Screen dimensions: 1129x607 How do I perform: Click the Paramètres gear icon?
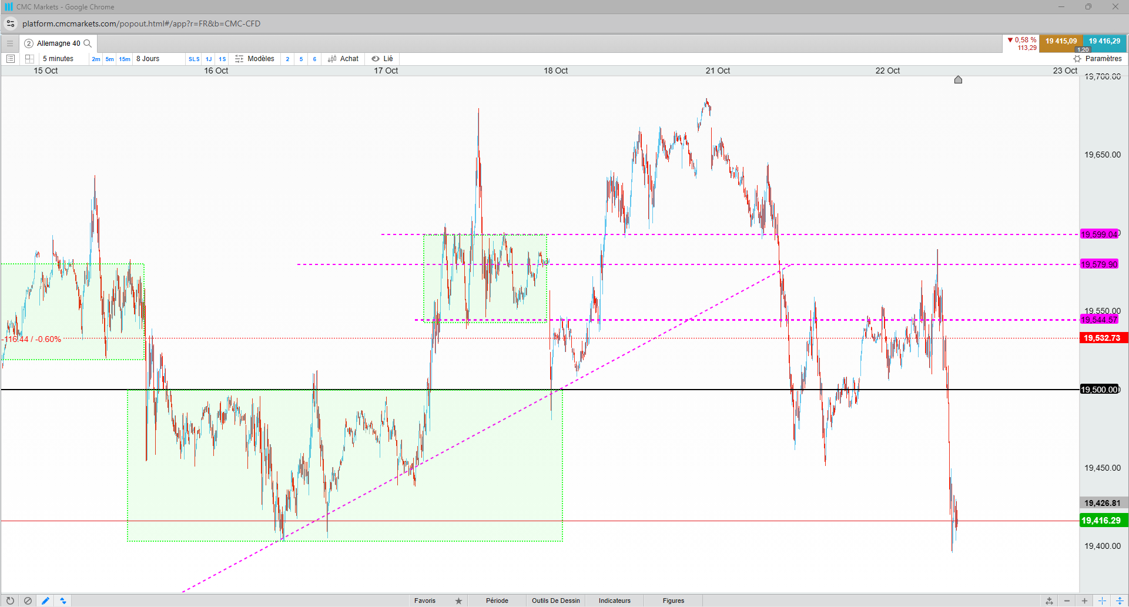click(x=1077, y=59)
